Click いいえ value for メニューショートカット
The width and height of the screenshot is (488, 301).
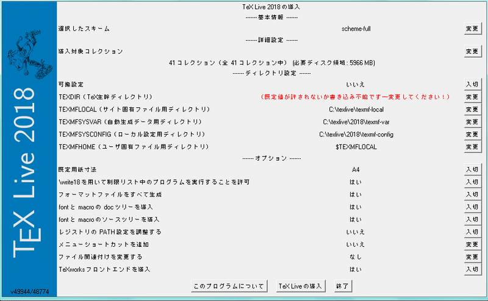356,244
